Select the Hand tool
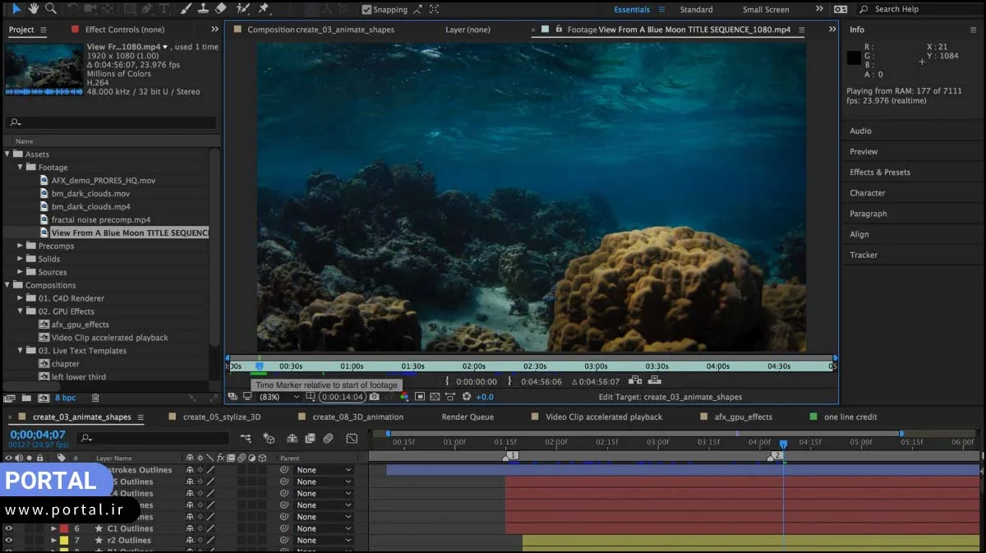 pos(34,9)
